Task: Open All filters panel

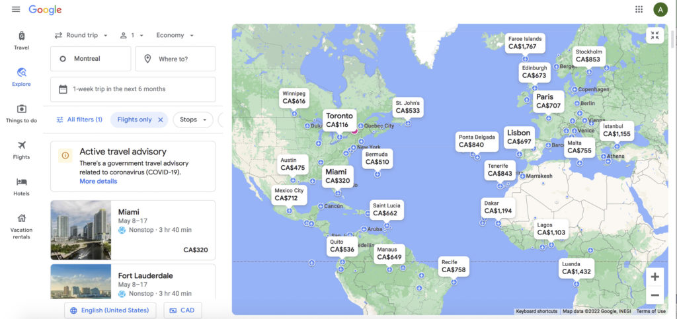Action: [x=79, y=120]
